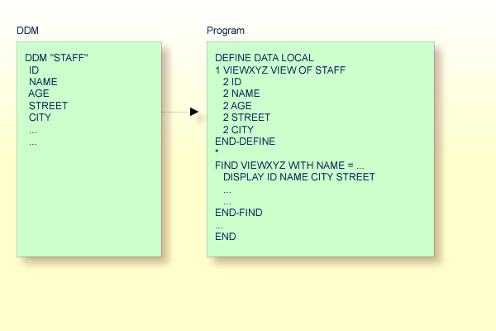Select the NAME field in the DDM box
Screen dimensions: 496x331
pos(44,82)
